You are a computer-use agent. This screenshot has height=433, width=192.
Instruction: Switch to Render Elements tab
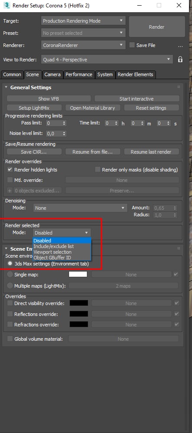click(135, 74)
